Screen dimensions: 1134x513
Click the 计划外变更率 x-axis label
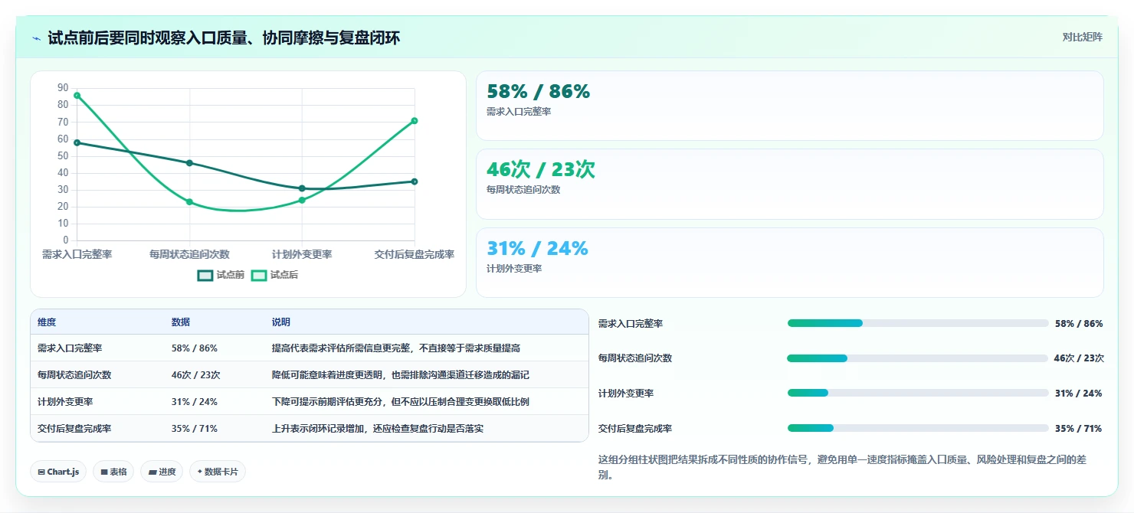(x=302, y=254)
